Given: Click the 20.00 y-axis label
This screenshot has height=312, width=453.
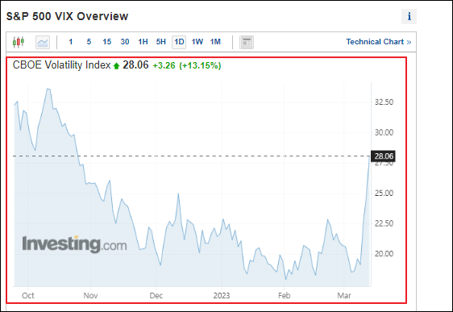Looking at the screenshot, I should point(384,254).
